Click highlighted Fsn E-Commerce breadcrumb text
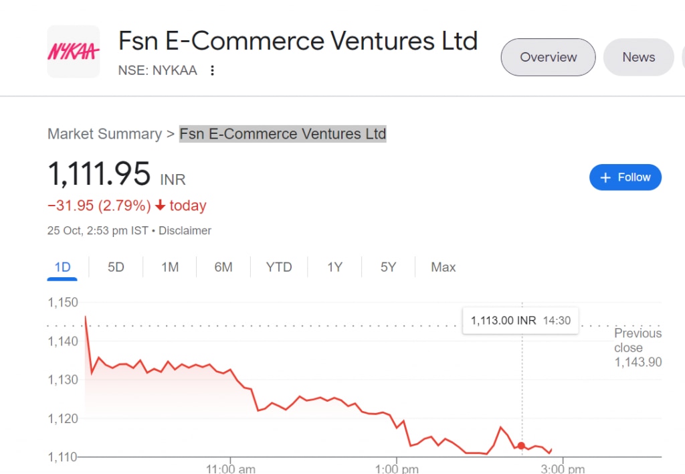The width and height of the screenshot is (685, 474). coord(282,134)
